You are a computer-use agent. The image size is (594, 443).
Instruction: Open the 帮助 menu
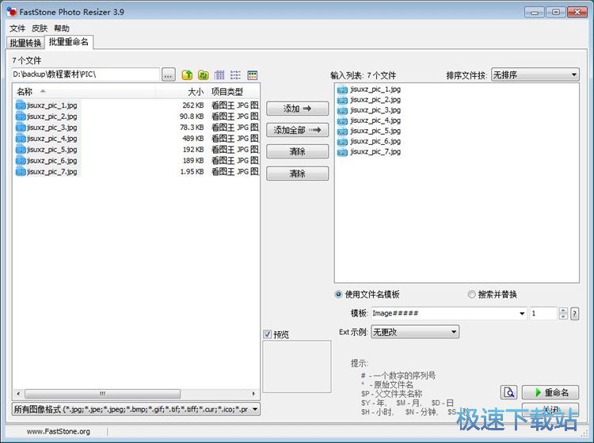click(x=61, y=29)
